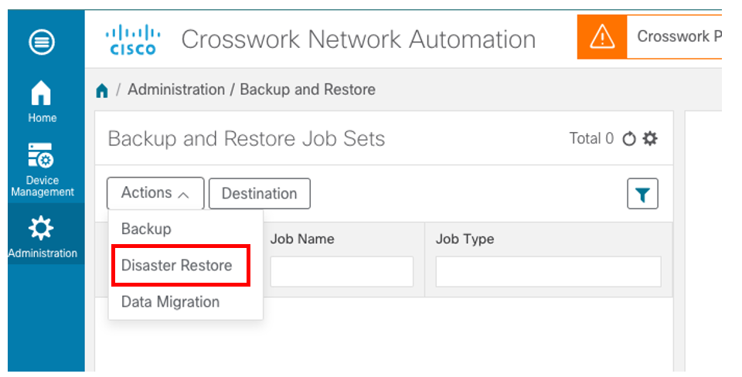Image resolution: width=742 pixels, height=377 pixels.
Task: Select the Administration gear in the sidebar
Action: click(42, 236)
